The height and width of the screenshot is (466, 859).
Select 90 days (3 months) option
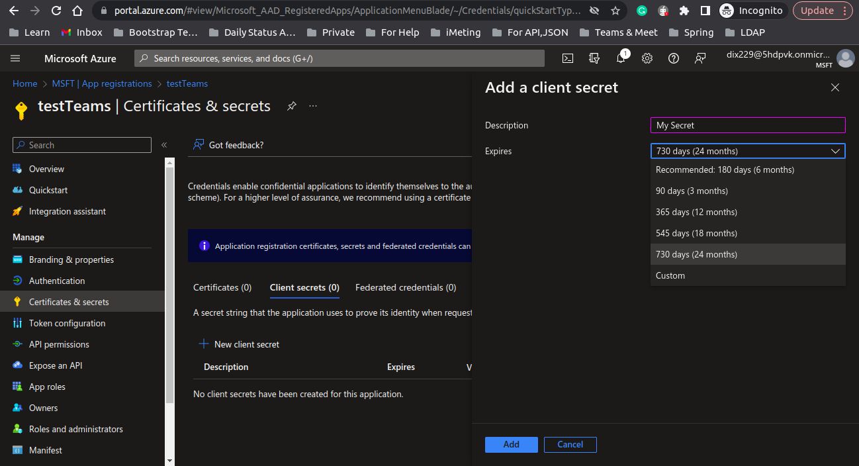coord(748,191)
